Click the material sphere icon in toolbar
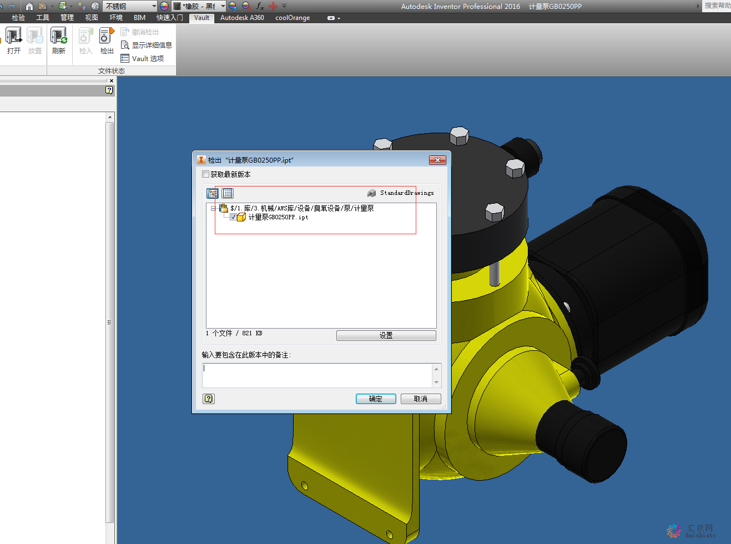The height and width of the screenshot is (544, 731). [x=95, y=6]
